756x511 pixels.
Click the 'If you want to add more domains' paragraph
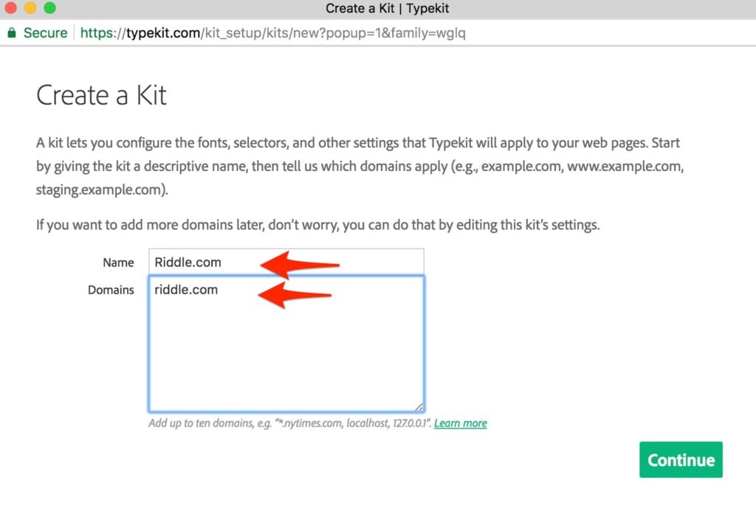tap(317, 225)
